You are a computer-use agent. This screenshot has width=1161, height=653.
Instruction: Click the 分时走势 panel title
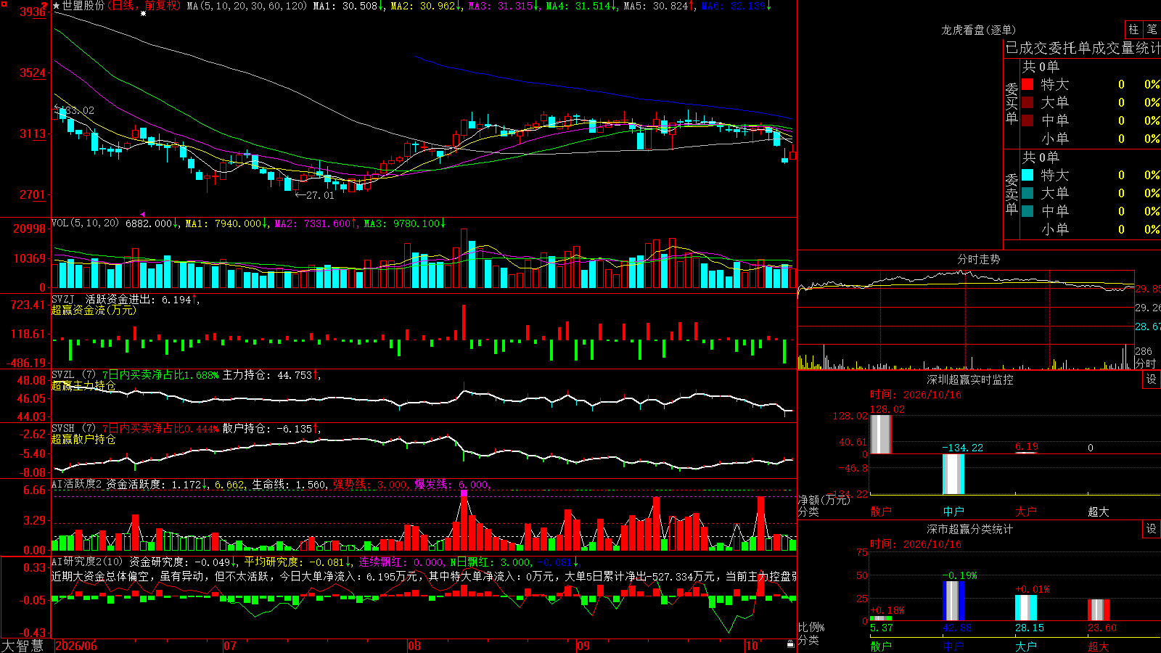(979, 259)
